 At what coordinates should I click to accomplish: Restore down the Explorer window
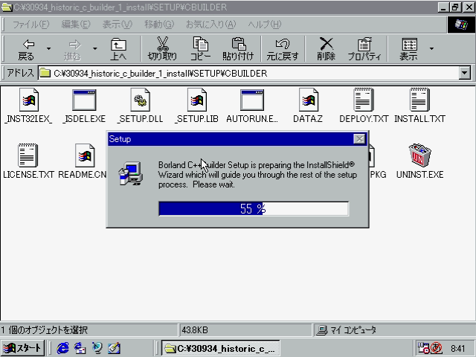455,7
